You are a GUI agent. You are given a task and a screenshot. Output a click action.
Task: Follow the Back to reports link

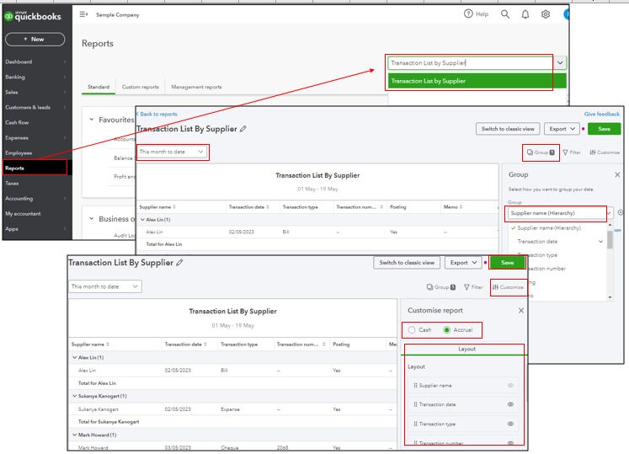(158, 114)
